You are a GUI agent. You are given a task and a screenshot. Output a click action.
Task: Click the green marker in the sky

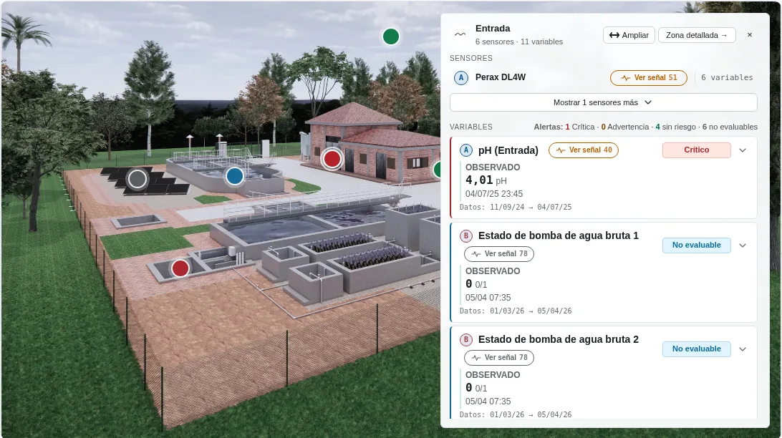point(391,36)
